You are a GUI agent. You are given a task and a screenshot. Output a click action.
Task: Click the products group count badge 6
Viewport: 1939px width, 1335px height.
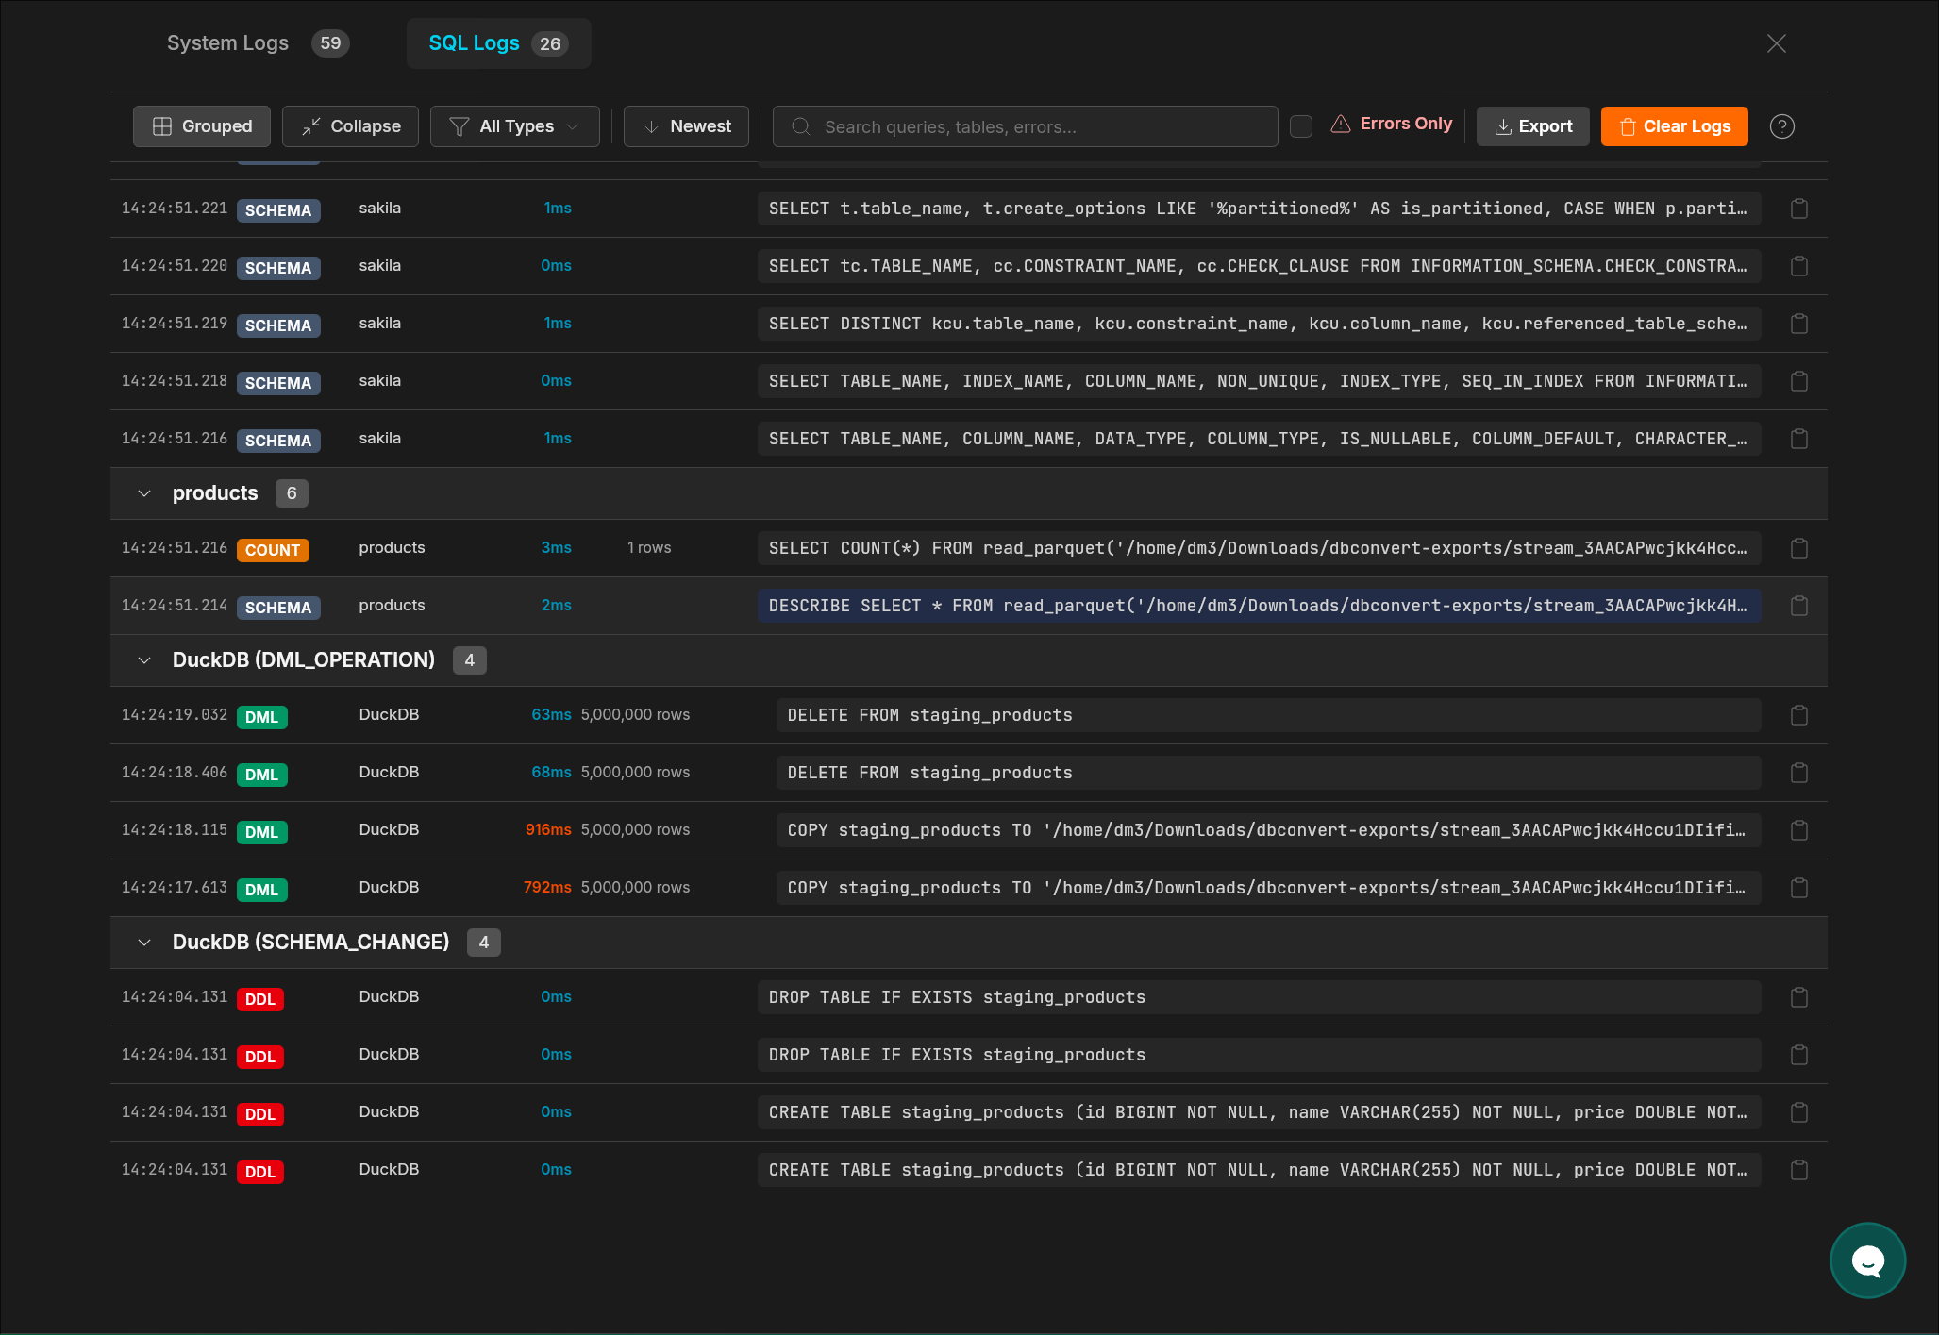tap(292, 493)
